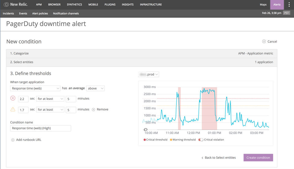Viewport: 294px width, 169px height.
Task: Click the Feb 26, 3:38 pm timestamp
Action: coord(272,13)
